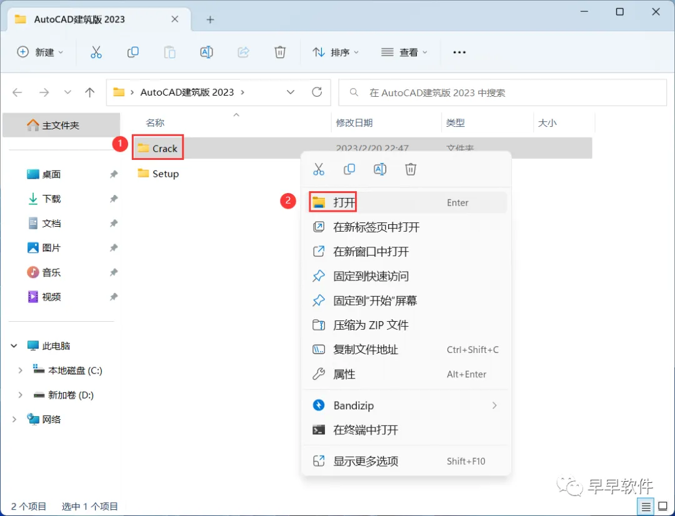
Task: Select 主文件夹 in the sidebar
Action: 61,125
